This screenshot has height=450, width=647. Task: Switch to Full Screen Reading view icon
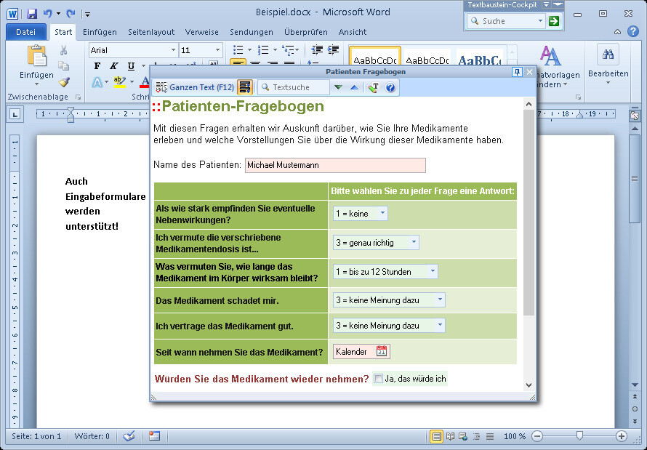point(449,436)
